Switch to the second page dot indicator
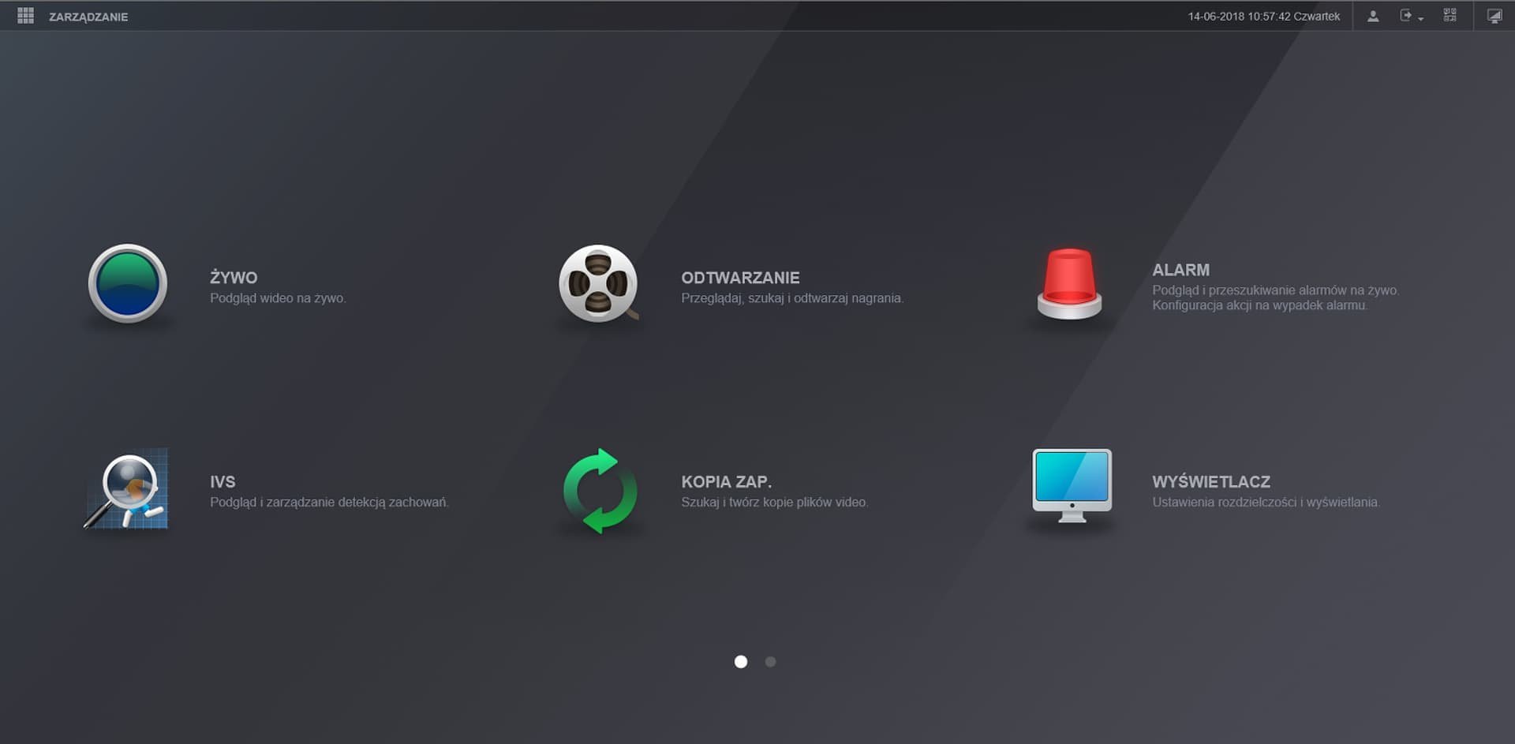Screen dimensions: 1515x744 770,662
